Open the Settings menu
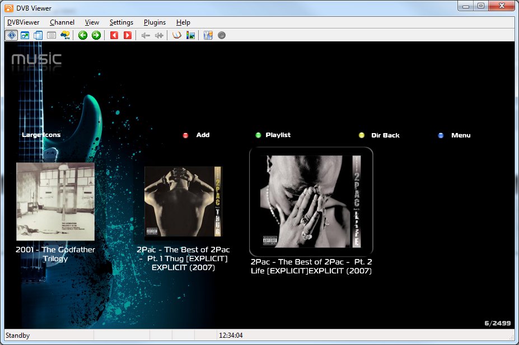The image size is (519, 345). [121, 22]
